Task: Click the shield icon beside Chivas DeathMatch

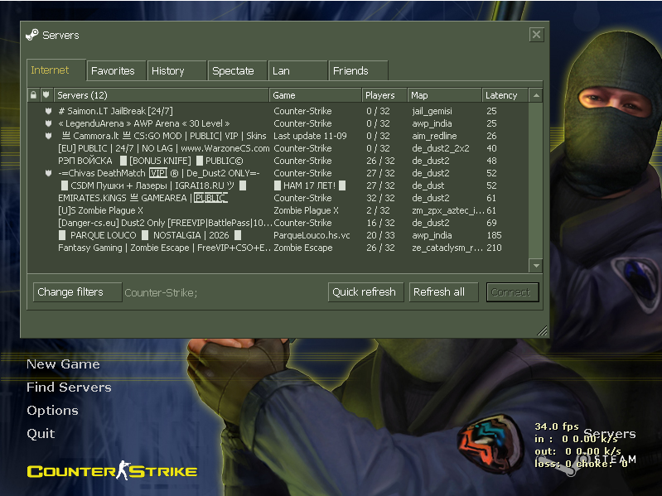Action: (x=49, y=173)
